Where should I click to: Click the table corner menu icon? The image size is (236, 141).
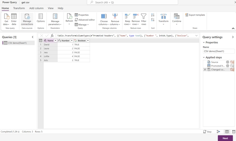[40, 41]
